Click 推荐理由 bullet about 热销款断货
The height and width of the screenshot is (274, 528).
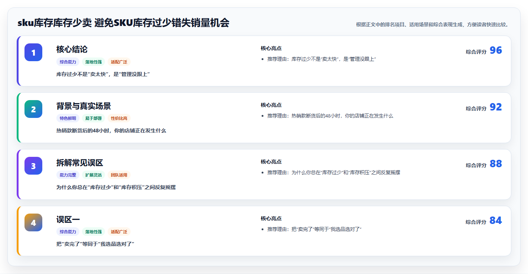pyautogui.click(x=330, y=116)
